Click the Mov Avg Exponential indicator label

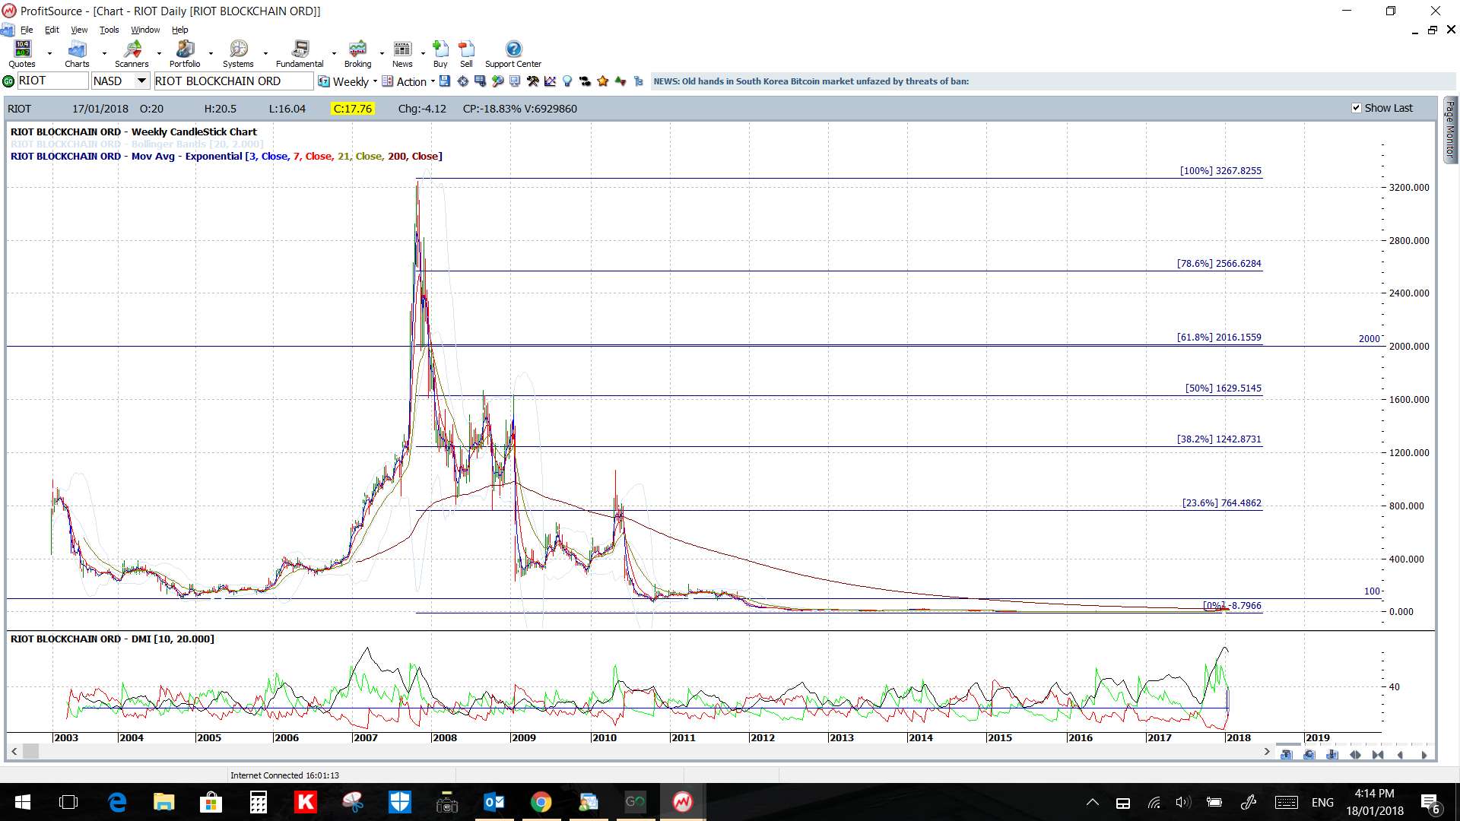tap(226, 156)
